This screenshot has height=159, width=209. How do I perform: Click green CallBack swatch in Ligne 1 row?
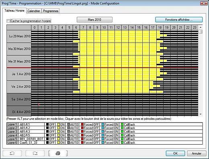(122, 125)
